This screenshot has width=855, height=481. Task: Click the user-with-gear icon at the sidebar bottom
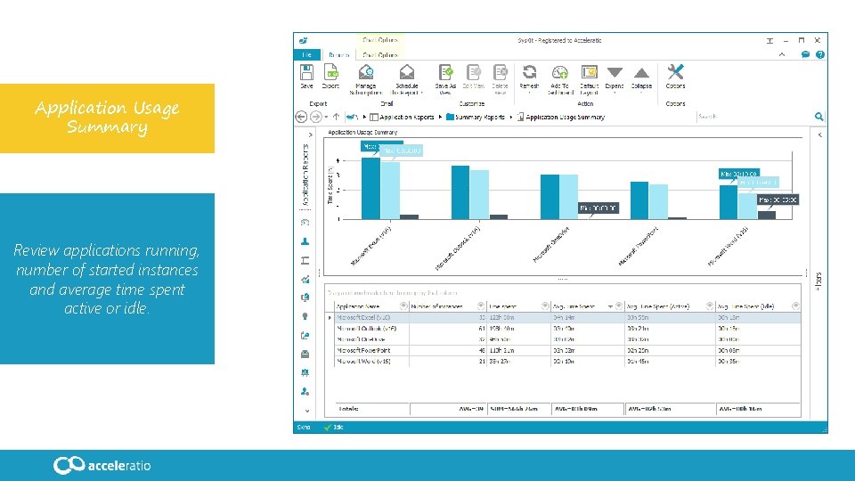305,392
